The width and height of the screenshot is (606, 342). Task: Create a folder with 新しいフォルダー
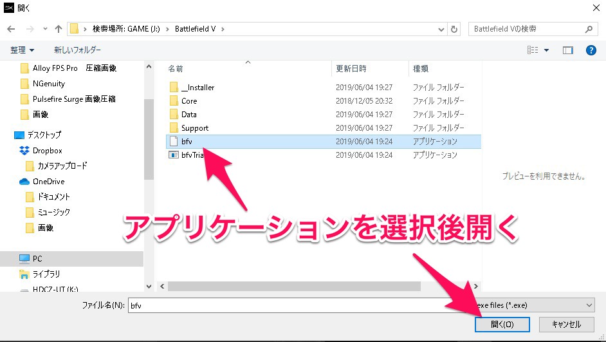pos(77,50)
